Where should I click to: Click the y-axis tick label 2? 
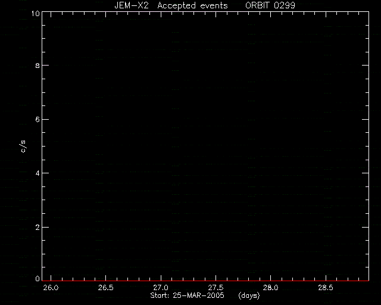coord(37,228)
